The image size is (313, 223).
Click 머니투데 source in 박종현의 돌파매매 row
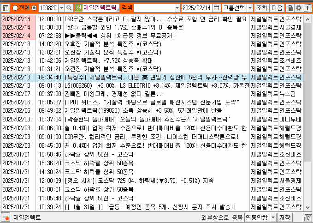coord(290,119)
